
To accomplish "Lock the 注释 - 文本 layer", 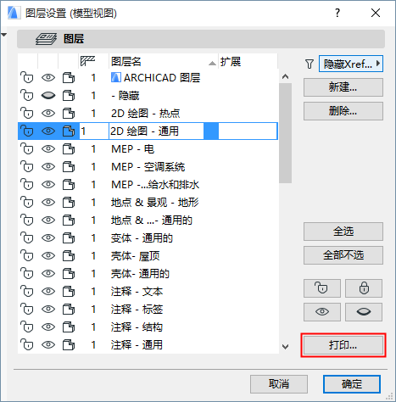I will (27, 291).
